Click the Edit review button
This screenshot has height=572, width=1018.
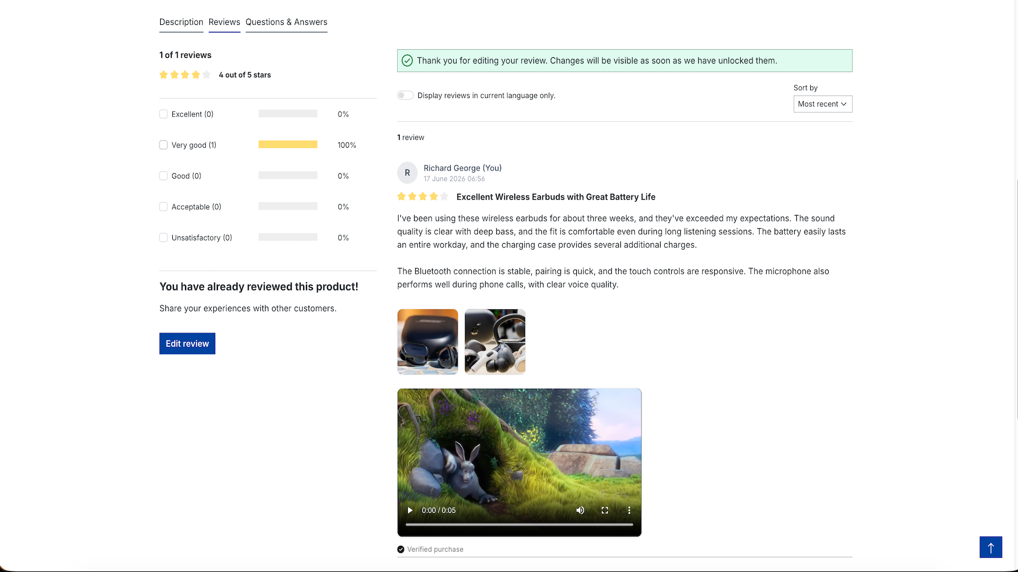[x=187, y=344]
